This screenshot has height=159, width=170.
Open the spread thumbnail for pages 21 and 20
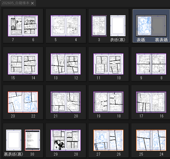(65, 102)
